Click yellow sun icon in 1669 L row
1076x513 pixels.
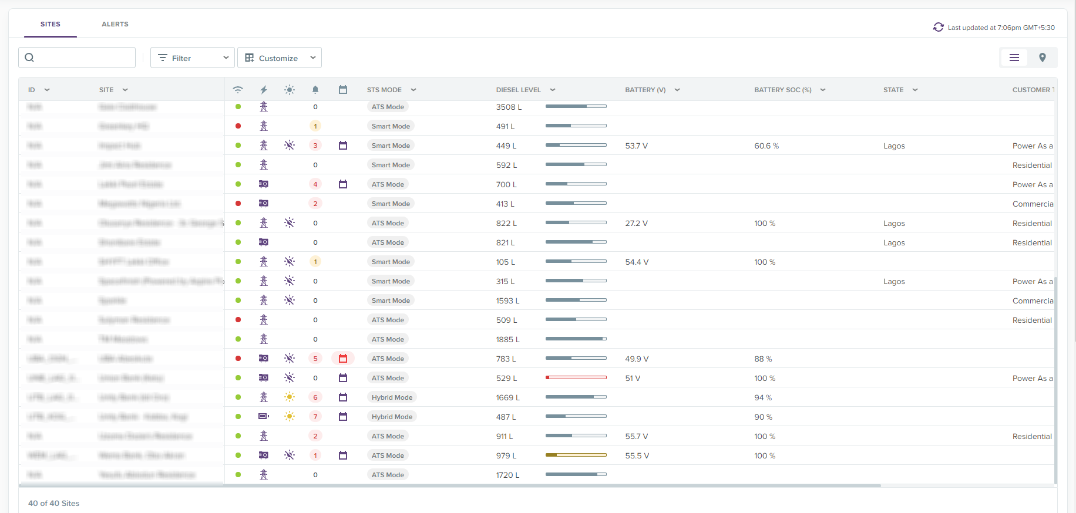[290, 397]
